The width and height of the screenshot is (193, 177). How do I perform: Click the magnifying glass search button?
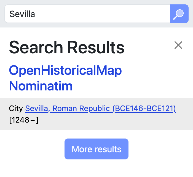(179, 14)
